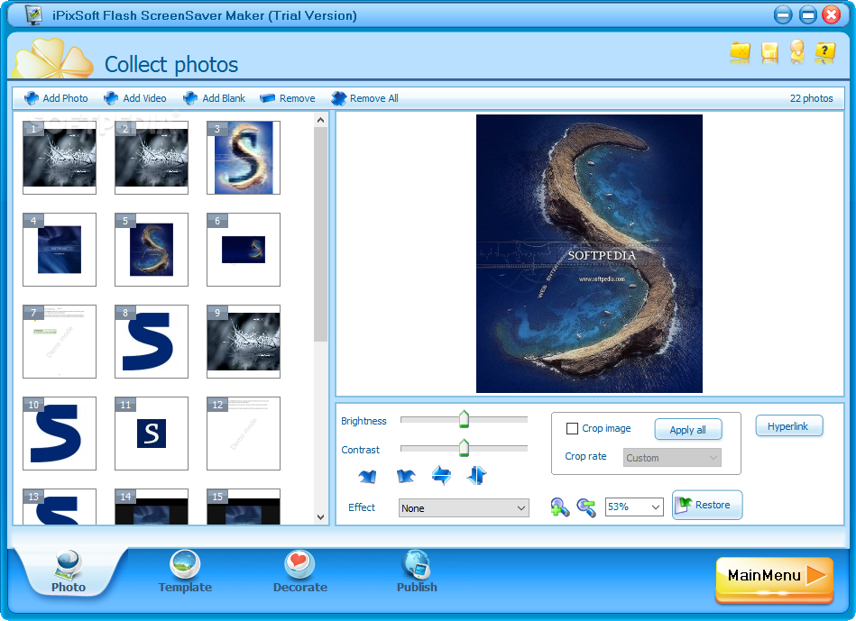Screen dimensions: 856x621
Task: Click Remove All to clear photos
Action: [364, 98]
